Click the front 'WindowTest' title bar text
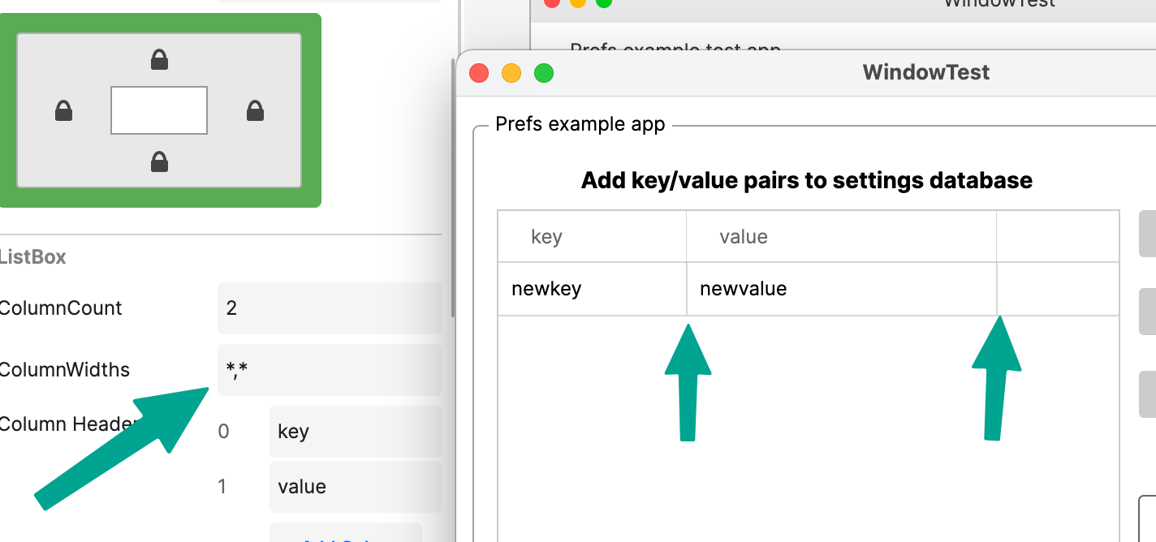Screen dimensions: 1156x542 (x=926, y=72)
